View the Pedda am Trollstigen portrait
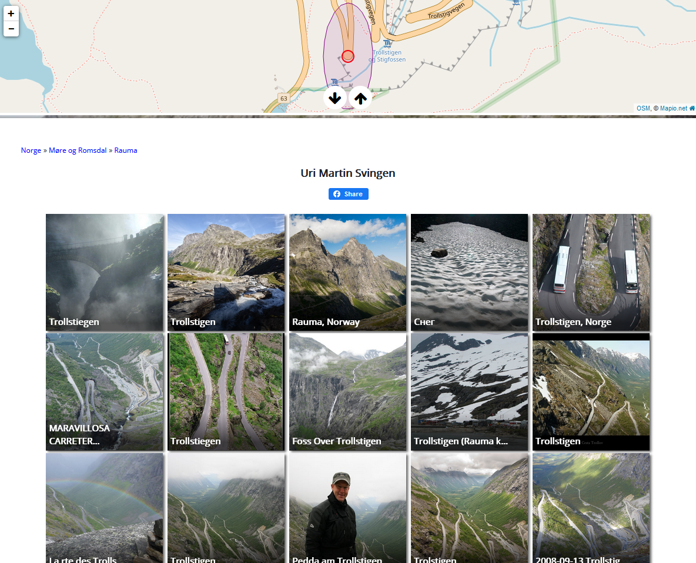The height and width of the screenshot is (563, 696). (347, 508)
